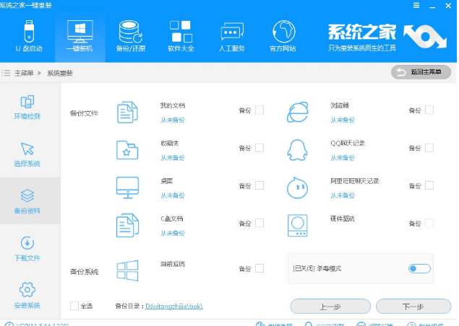This screenshot has width=459, height=326.
Task: Select 环境检测 in the sidebar
Action: pyautogui.click(x=27, y=107)
